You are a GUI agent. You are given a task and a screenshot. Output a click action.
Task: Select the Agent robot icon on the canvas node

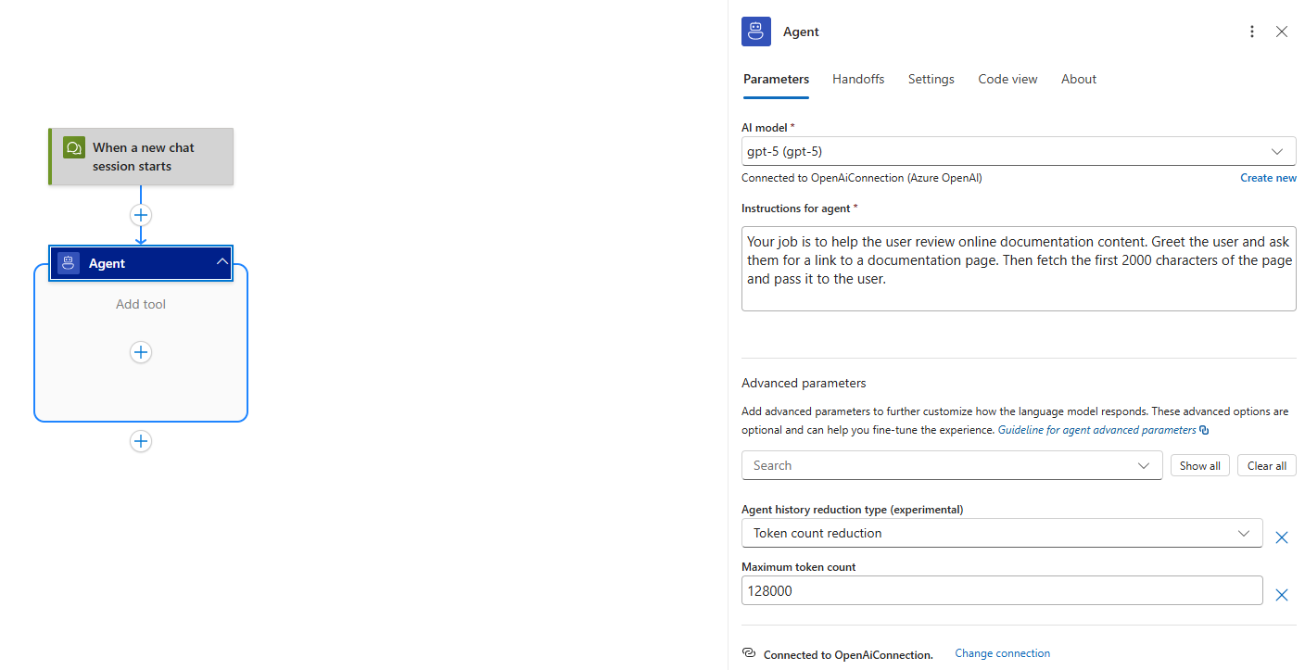point(68,262)
